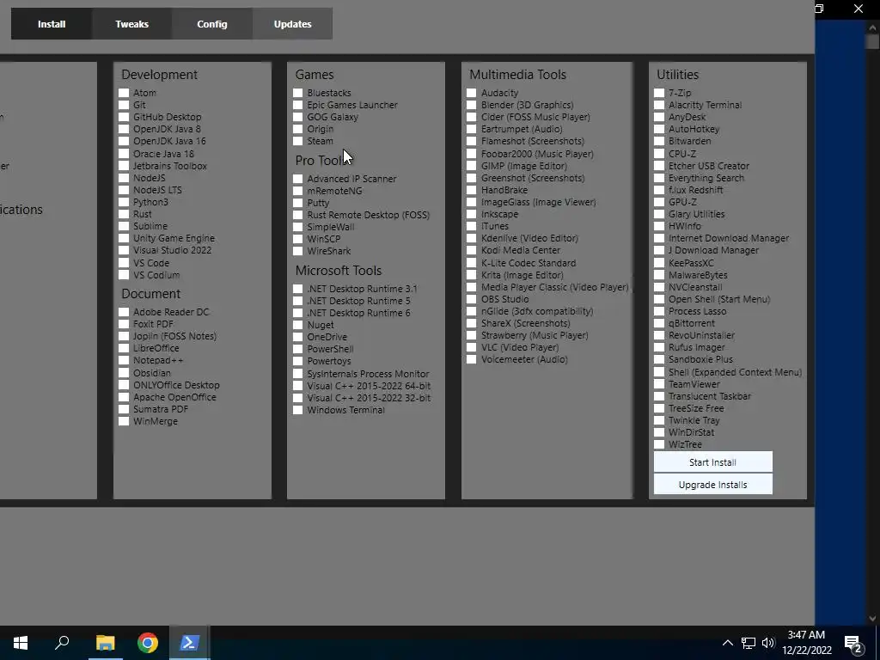Enable the Steam checkbox
The width and height of the screenshot is (880, 660).
coord(298,141)
